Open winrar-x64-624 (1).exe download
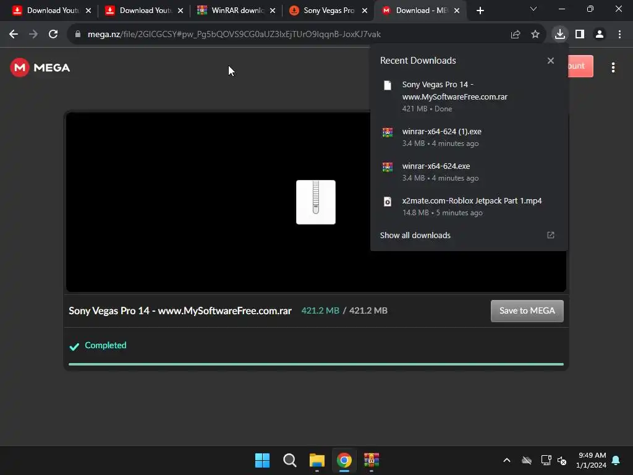This screenshot has height=475, width=633. [469, 137]
